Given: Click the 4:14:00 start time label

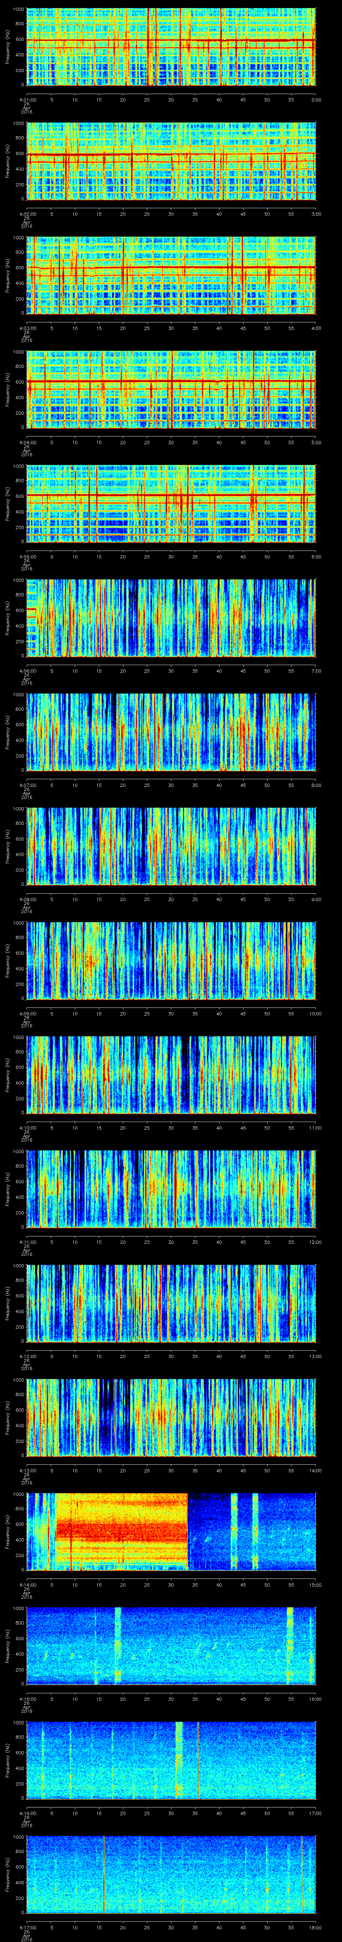Looking at the screenshot, I should pos(27,1584).
